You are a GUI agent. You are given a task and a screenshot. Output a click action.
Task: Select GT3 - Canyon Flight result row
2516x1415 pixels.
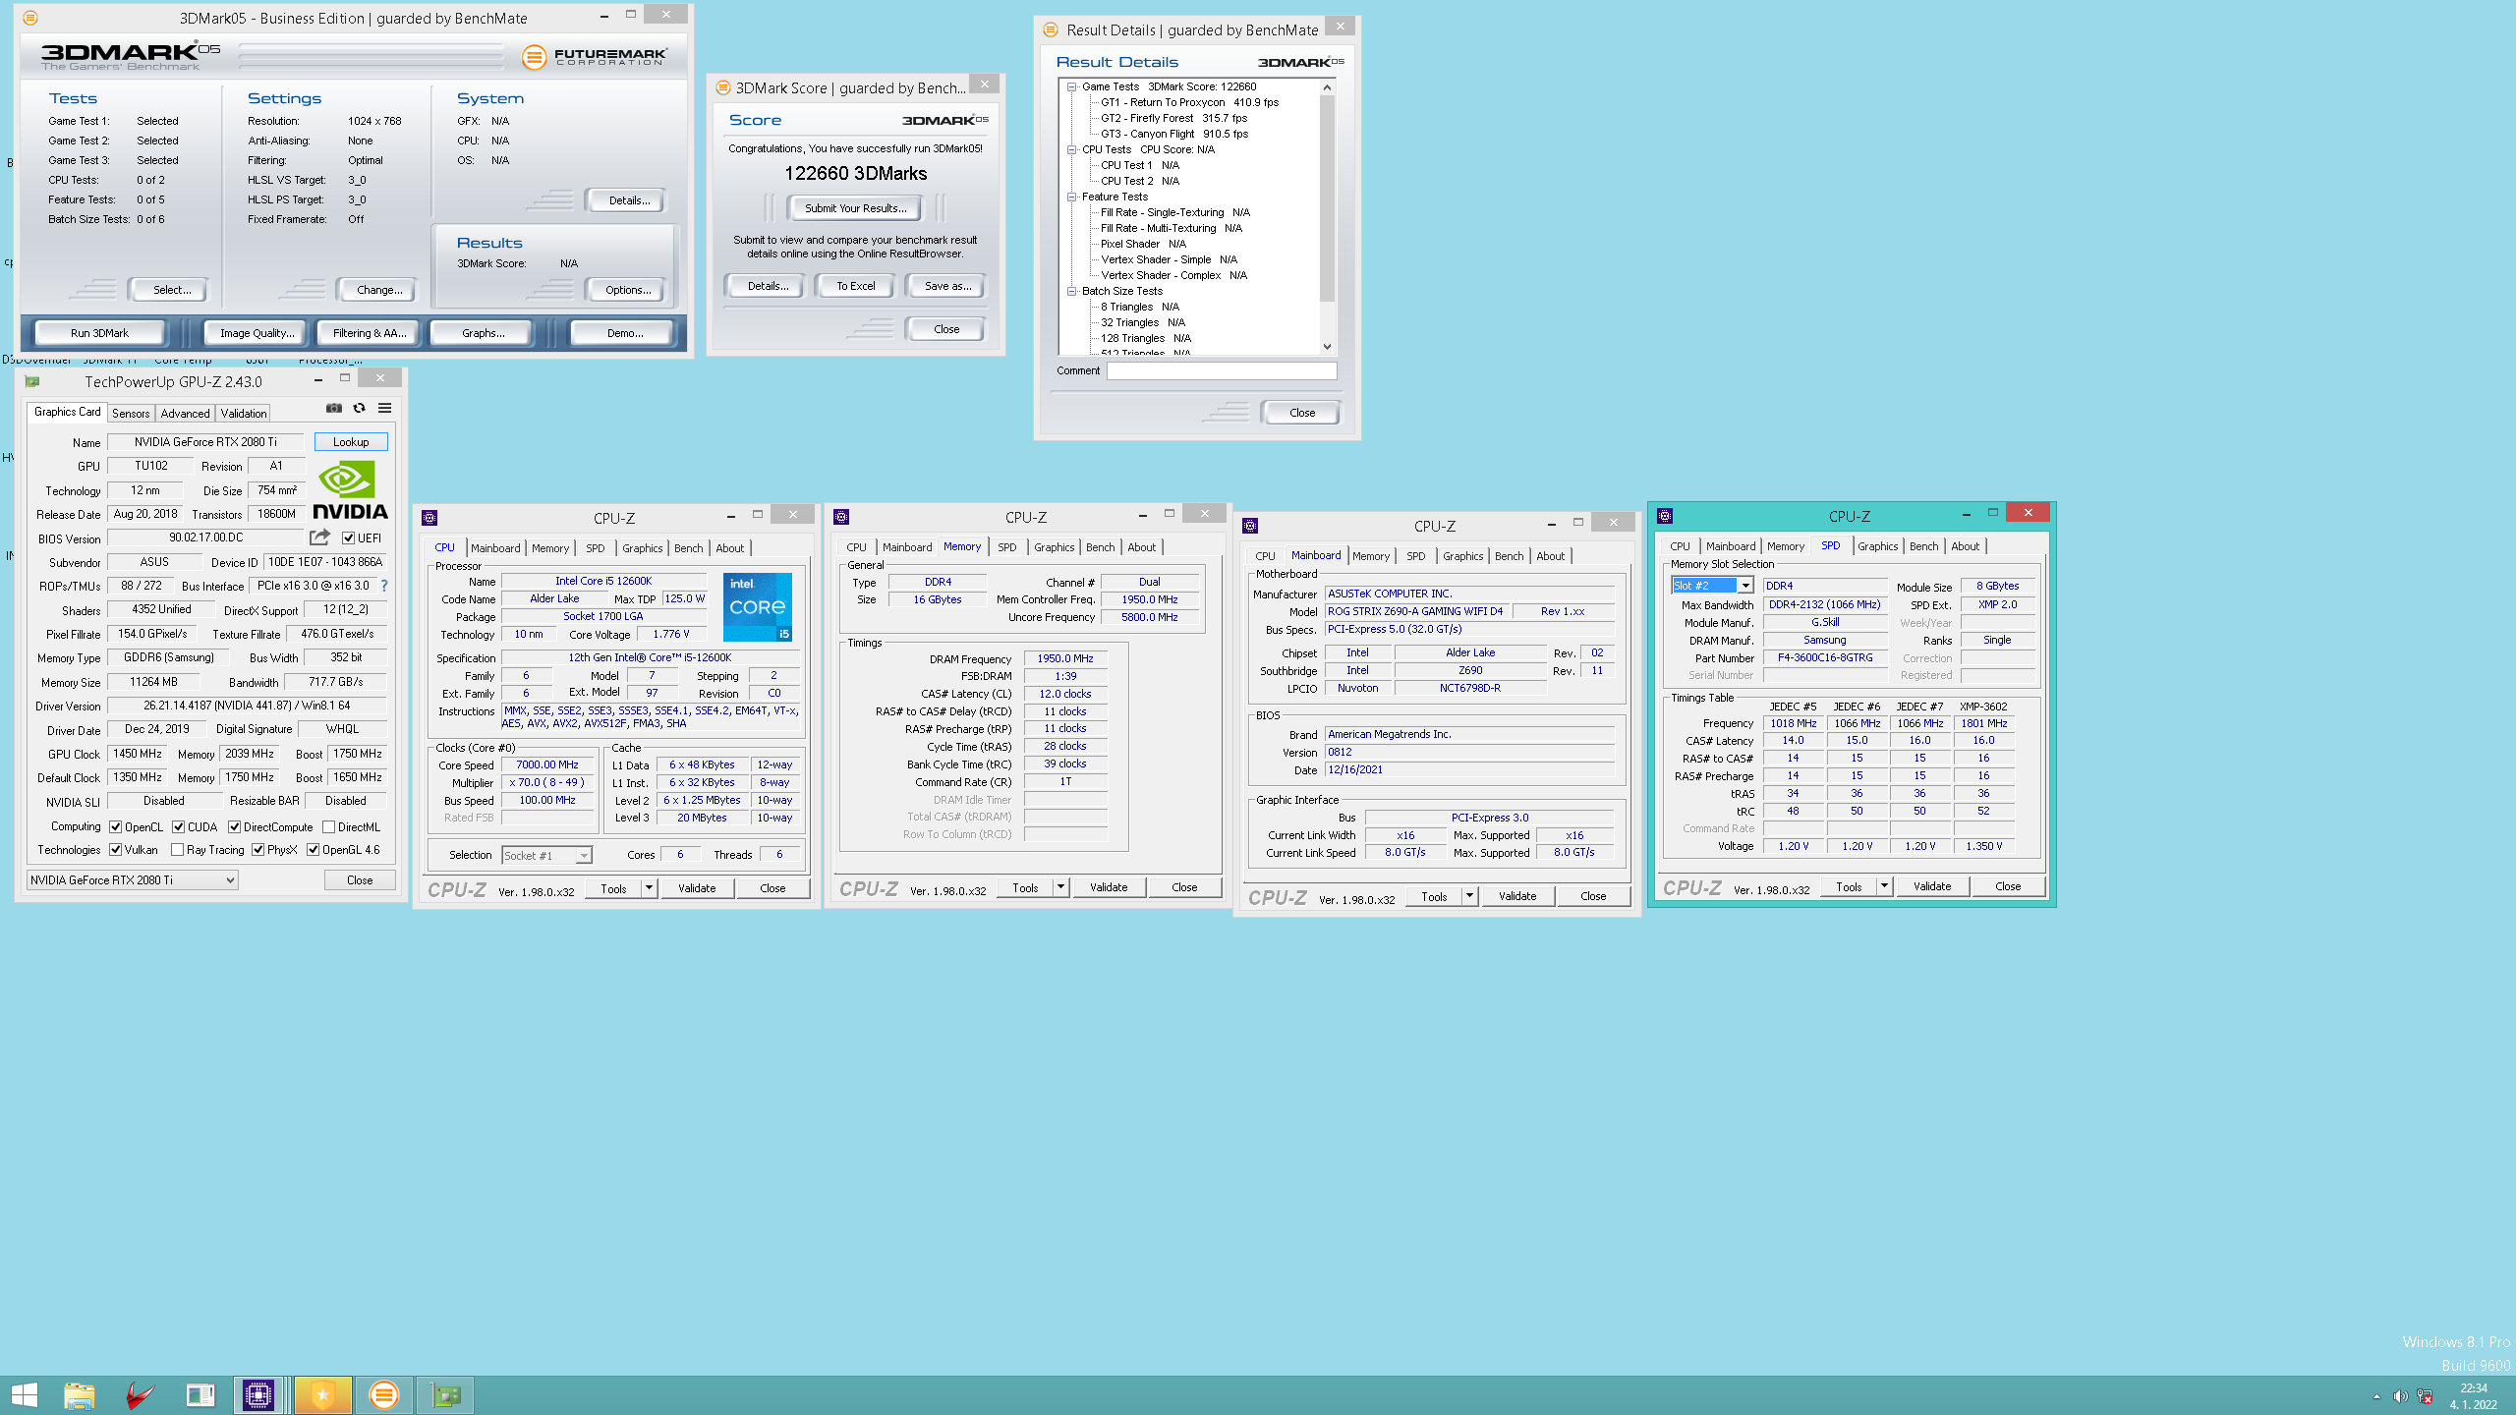(x=1174, y=134)
